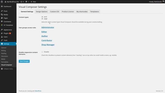Screen dimensions: 165x93
Task: Click the Posts pin icon
Action: pos(2,11)
